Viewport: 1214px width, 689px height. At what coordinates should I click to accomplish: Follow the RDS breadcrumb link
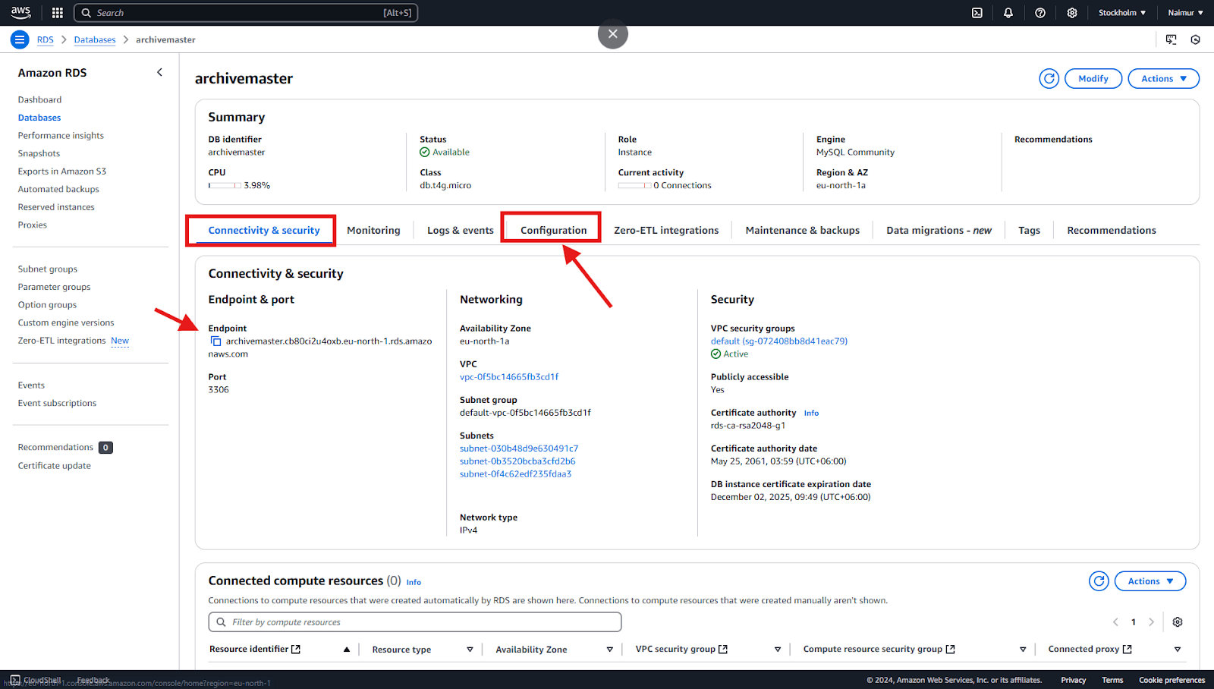[46, 39]
